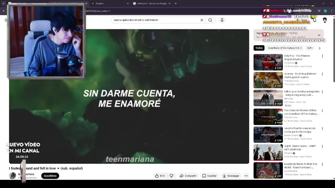
Task: Open the nostalgia lyrics channel name
Action: click(x=291, y=81)
